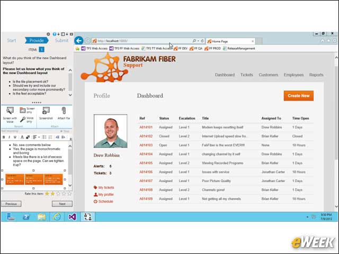Click the Create New button

pos(299,96)
